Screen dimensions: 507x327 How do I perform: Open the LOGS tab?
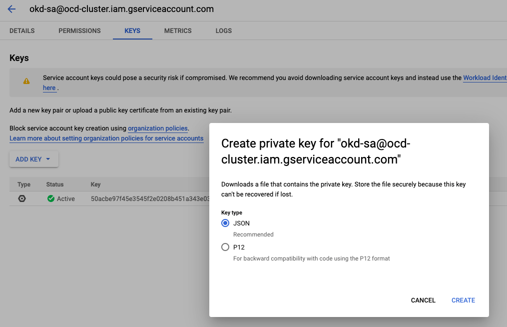[x=224, y=31]
